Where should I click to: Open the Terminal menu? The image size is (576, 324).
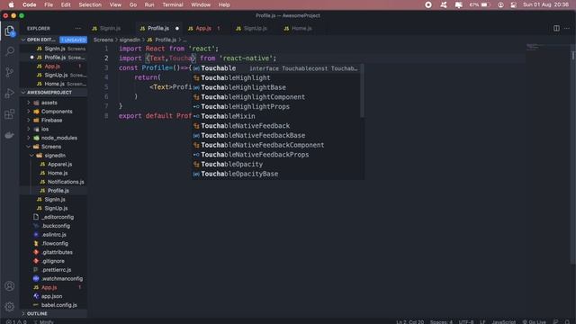coord(173,4)
